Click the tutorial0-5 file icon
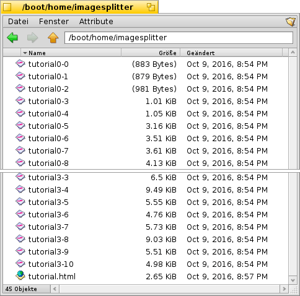Viewport: 300px width, 296px height. tap(20, 126)
